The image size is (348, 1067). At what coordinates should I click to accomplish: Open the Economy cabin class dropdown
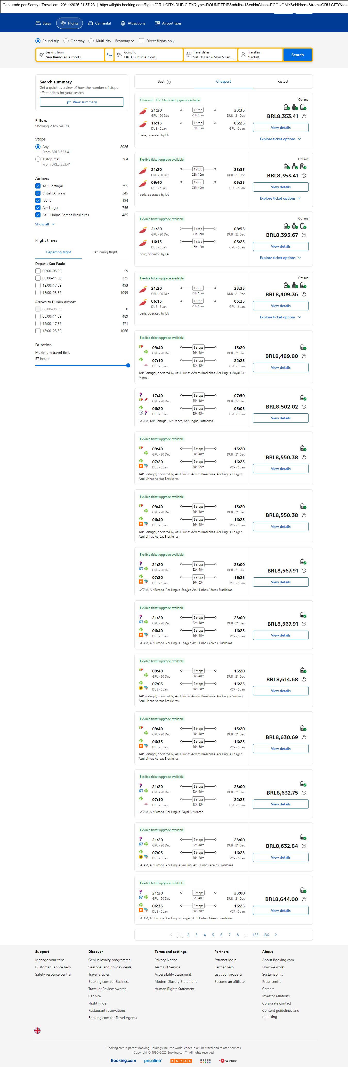coord(125,41)
